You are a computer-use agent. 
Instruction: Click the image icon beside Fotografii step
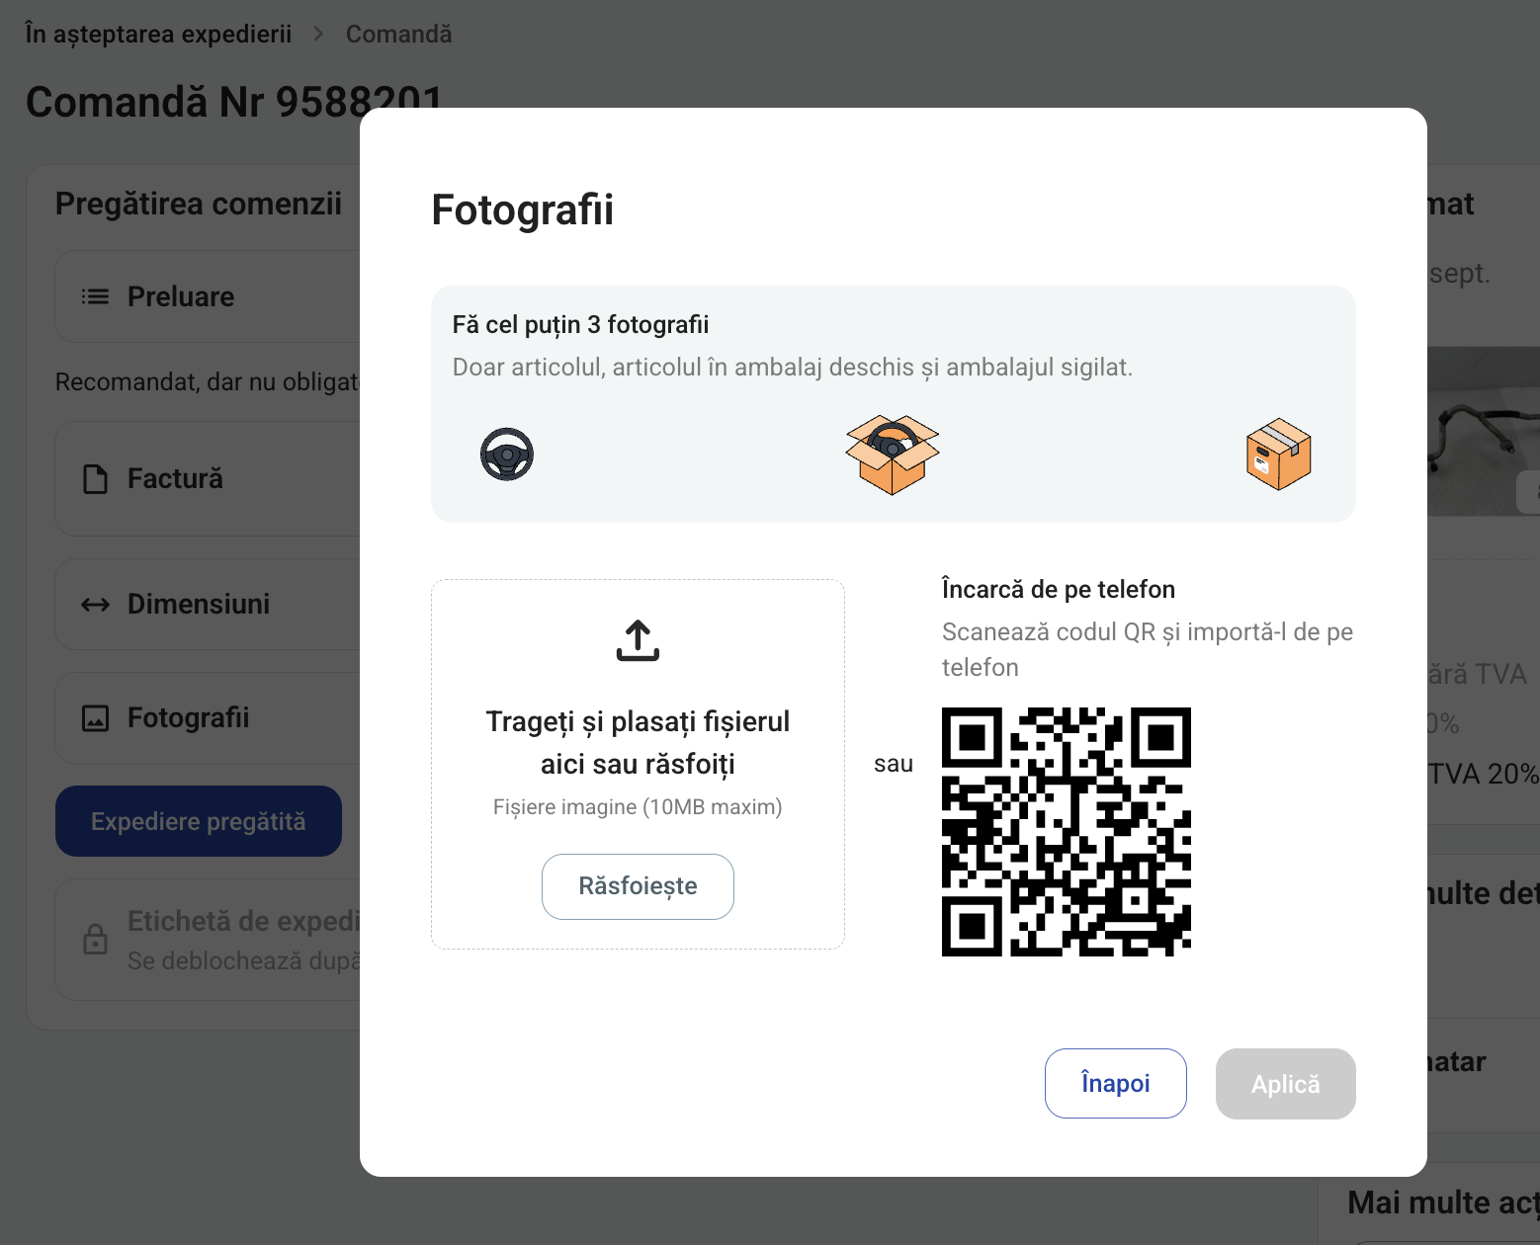[x=95, y=718]
